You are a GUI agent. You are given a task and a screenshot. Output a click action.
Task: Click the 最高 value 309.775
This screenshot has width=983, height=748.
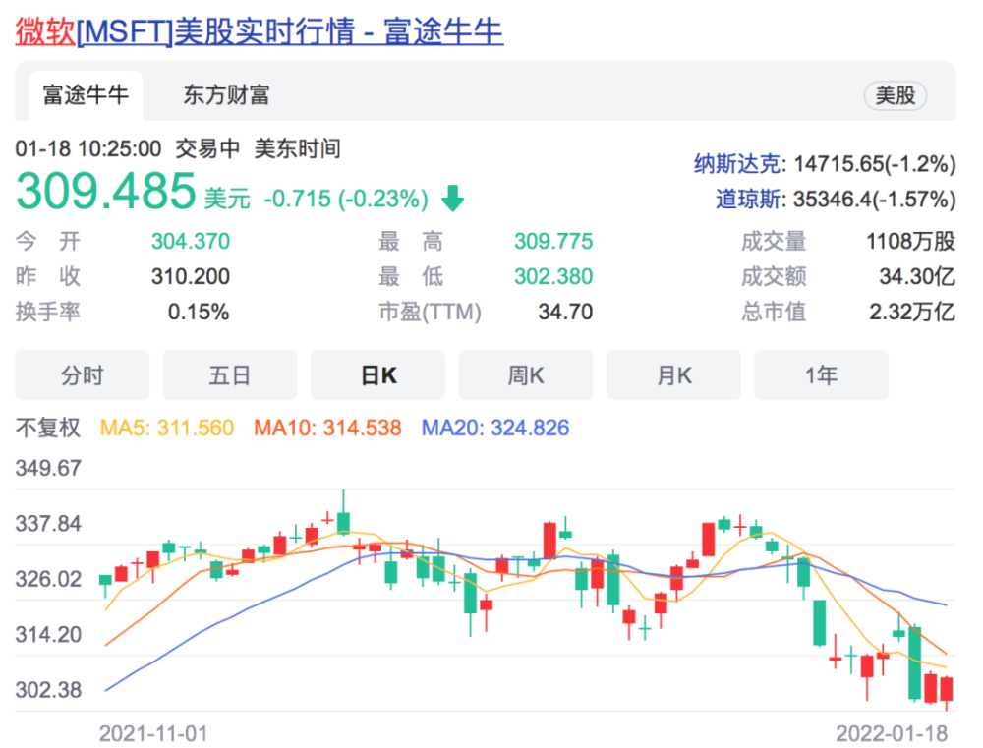[x=553, y=242]
